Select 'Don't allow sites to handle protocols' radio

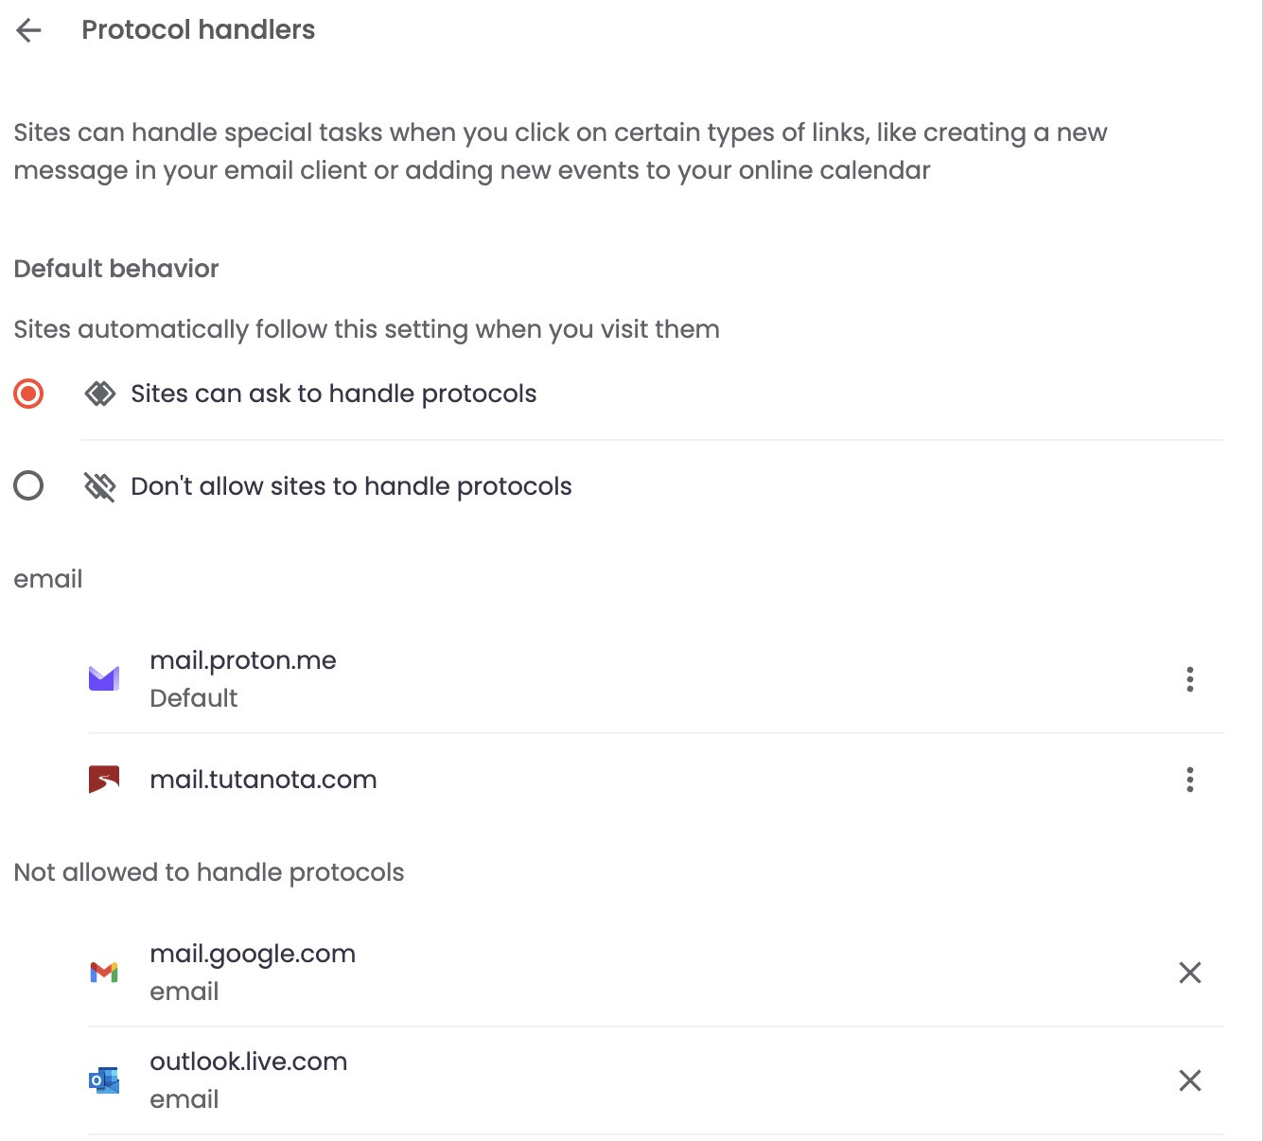[x=28, y=486]
